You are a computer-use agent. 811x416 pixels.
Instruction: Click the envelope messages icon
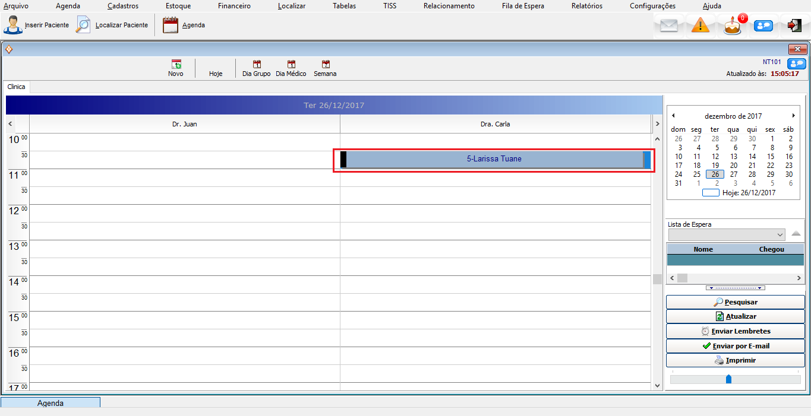coord(669,26)
